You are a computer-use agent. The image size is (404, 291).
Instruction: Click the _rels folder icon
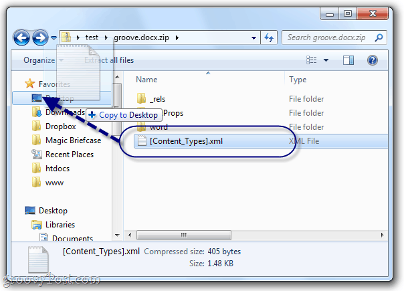tap(141, 99)
